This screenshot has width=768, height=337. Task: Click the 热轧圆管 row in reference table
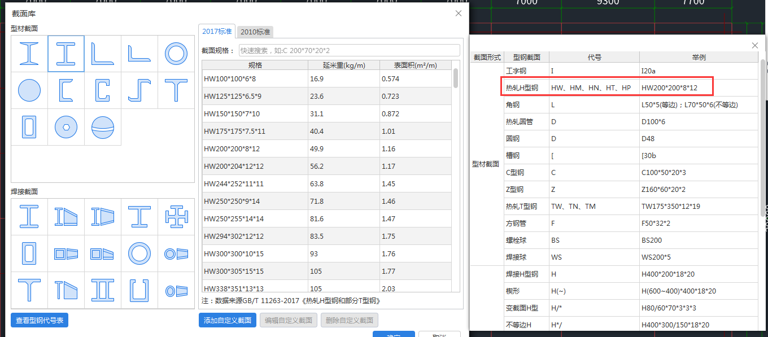631,121
